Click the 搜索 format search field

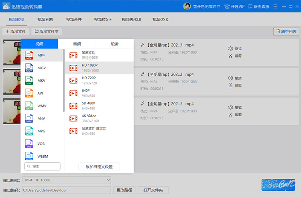coord(43,167)
